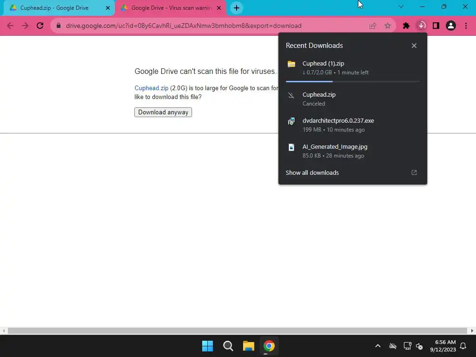Click the dvdarchitectpro installer icon
Screen dimensions: 476x357
pyautogui.click(x=291, y=121)
